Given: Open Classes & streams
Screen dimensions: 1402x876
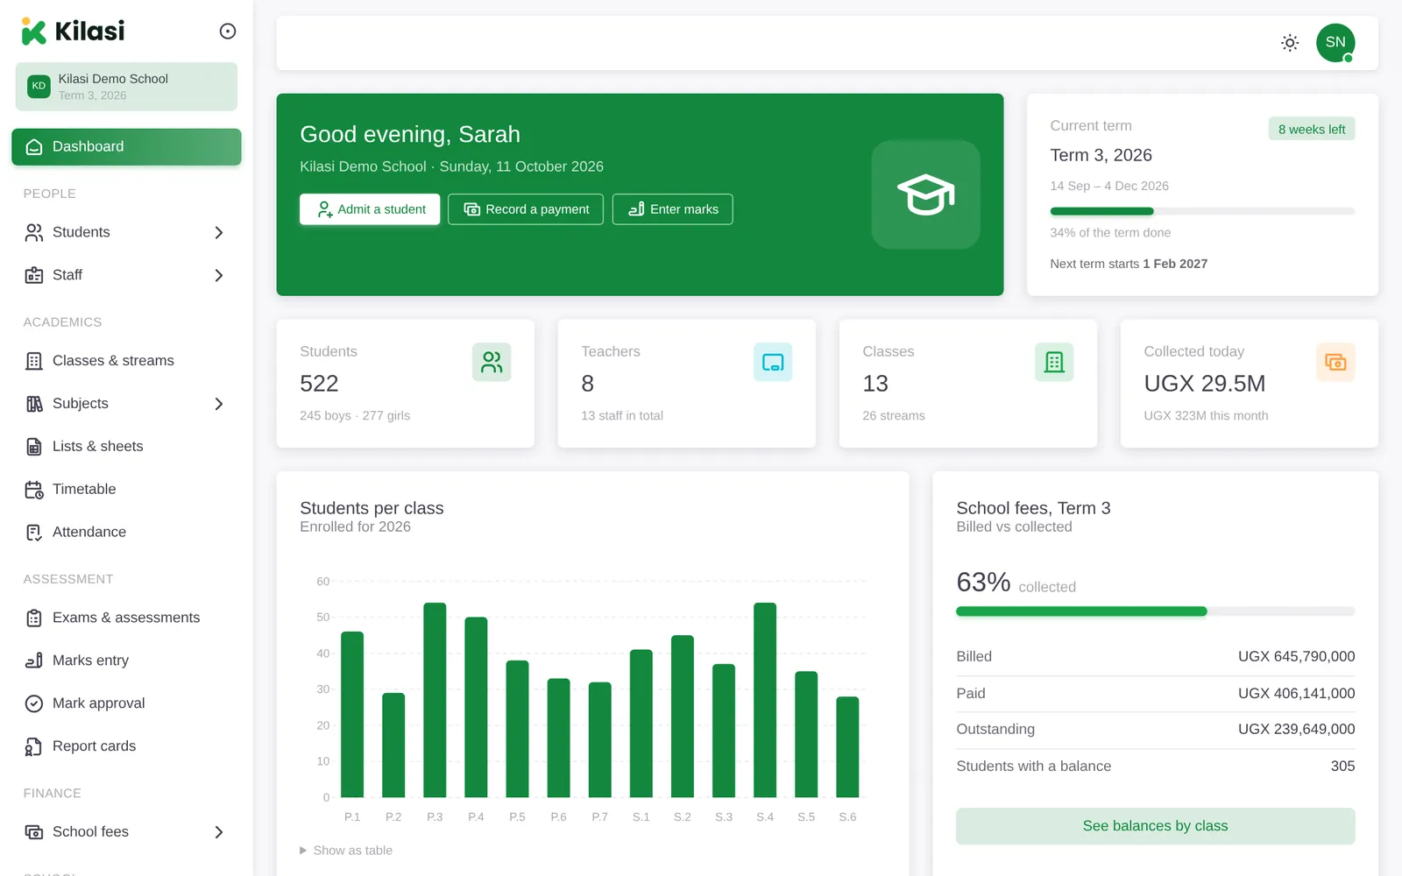Looking at the screenshot, I should tap(126, 361).
